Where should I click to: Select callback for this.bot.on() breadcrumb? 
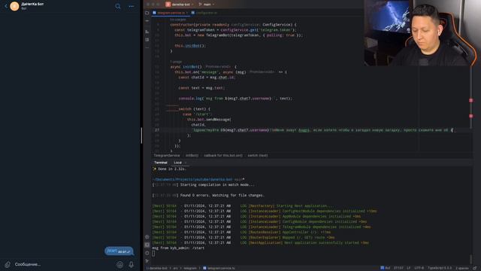click(223, 156)
